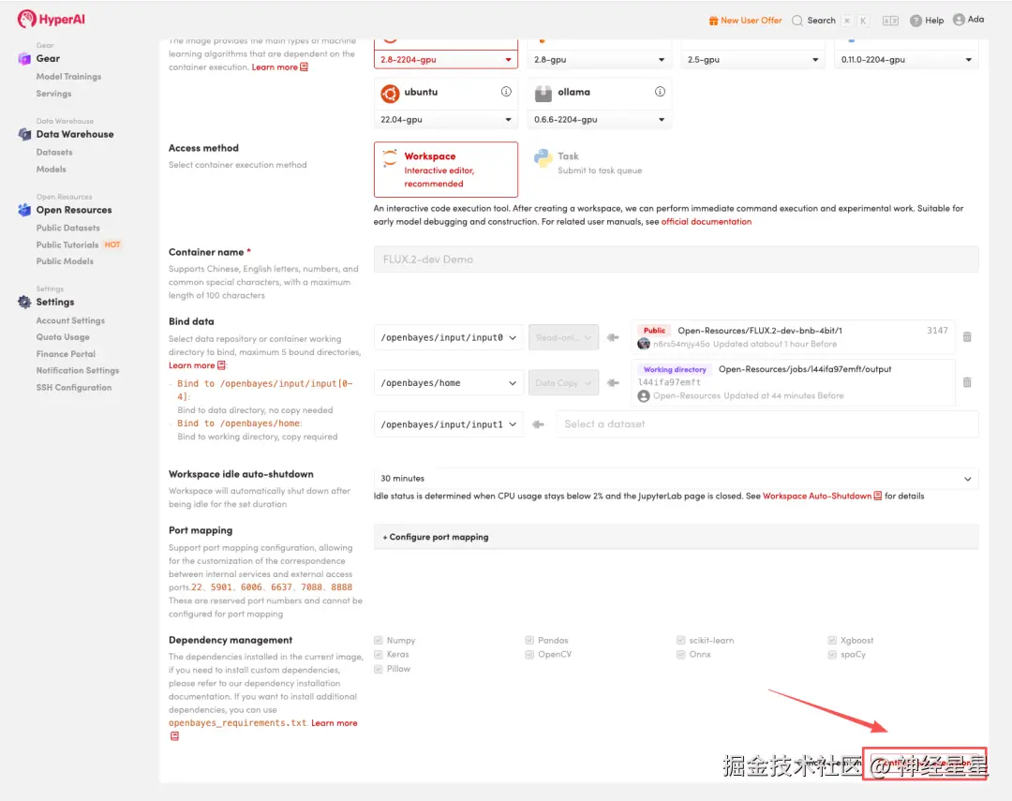Click the Python icon beside Task
This screenshot has height=801, width=1012.
click(543, 158)
